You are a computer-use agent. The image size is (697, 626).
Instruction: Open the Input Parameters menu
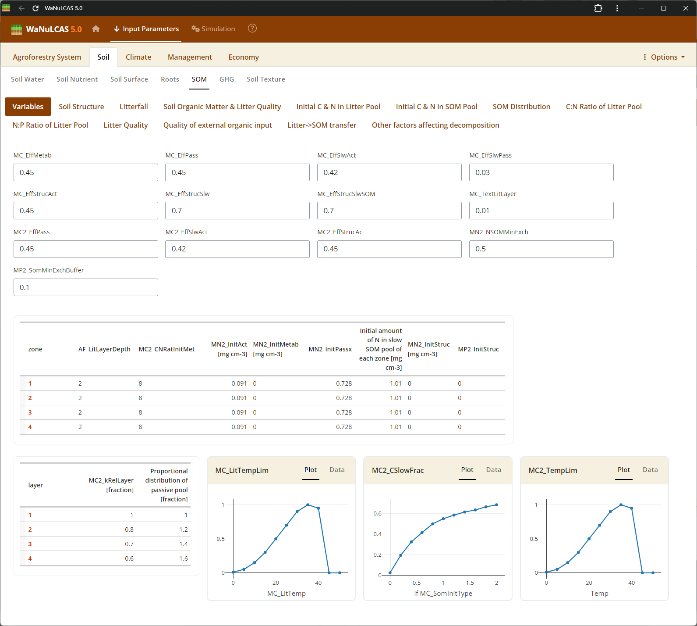(146, 29)
